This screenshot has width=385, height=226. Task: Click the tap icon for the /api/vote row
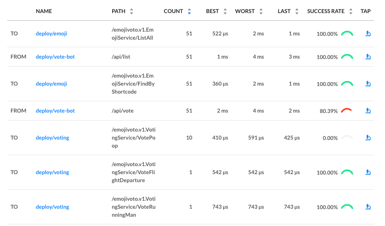(368, 110)
